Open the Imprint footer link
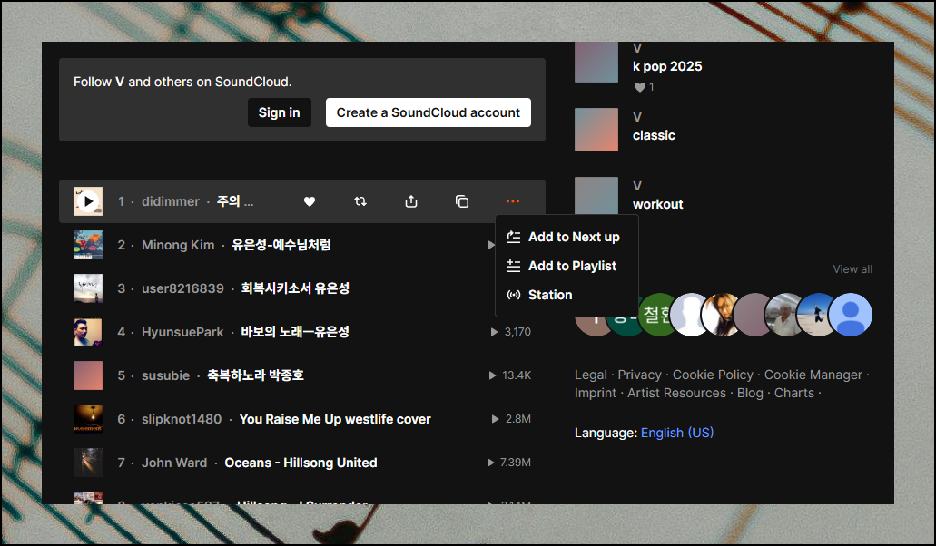 click(x=596, y=393)
